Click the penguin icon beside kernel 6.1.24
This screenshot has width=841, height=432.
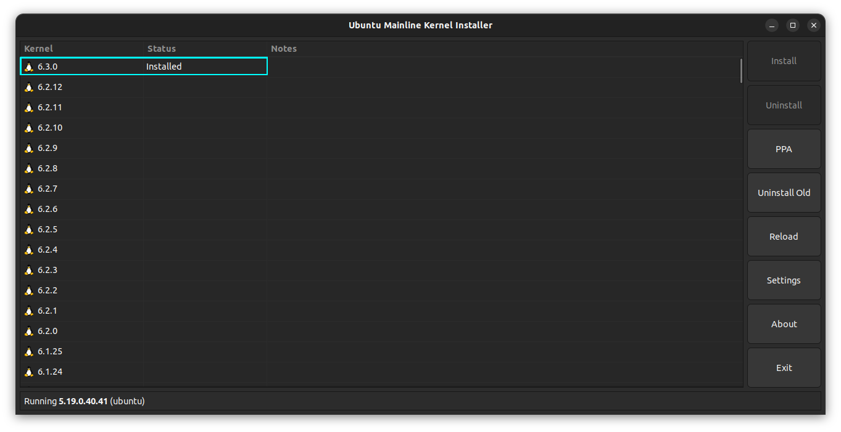(x=28, y=372)
